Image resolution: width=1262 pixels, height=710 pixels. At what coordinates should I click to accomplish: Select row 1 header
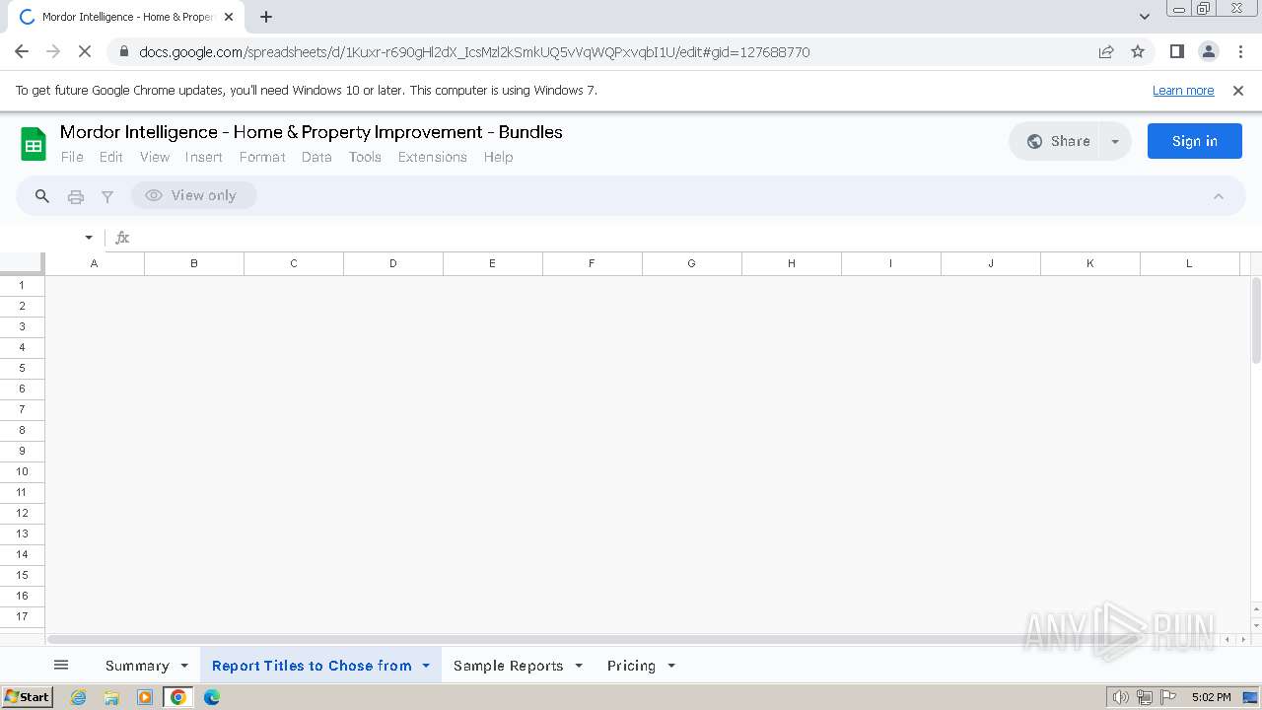(x=22, y=285)
